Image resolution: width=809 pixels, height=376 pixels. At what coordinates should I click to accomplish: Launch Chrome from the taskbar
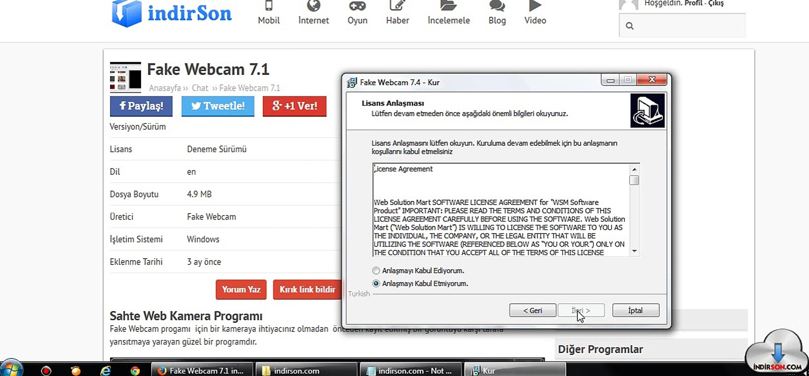point(135,371)
